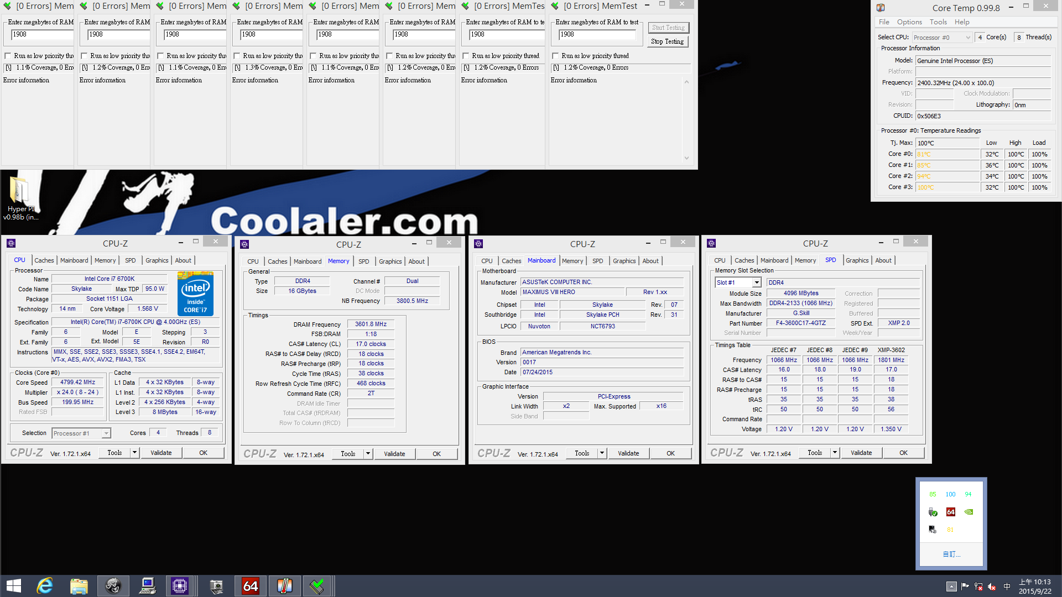
Task: Click the Core Temp thermometer taskbar icon
Action: 284,586
